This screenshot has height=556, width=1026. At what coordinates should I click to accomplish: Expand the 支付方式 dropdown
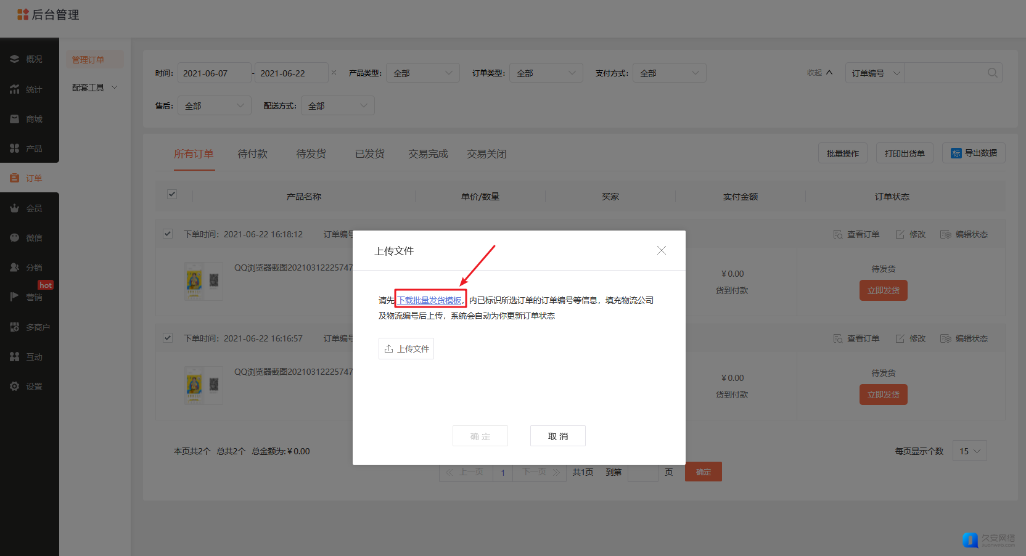pyautogui.click(x=669, y=73)
